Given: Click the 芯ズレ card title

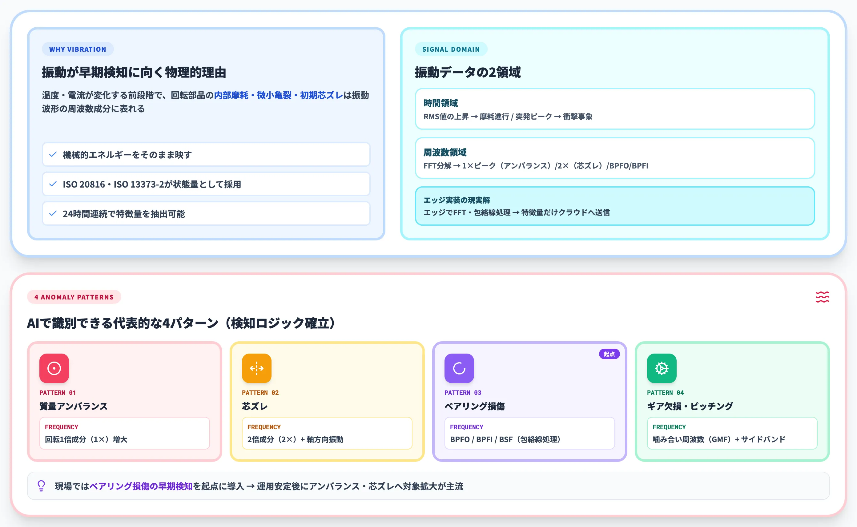Looking at the screenshot, I should 255,406.
